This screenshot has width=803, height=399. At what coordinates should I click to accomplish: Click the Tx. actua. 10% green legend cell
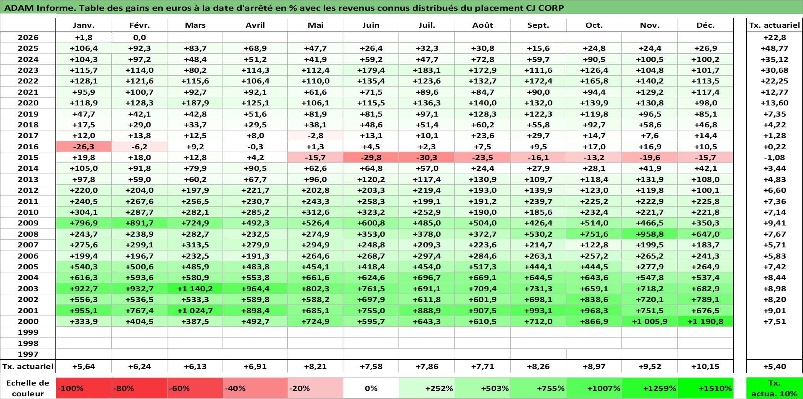[x=775, y=388]
